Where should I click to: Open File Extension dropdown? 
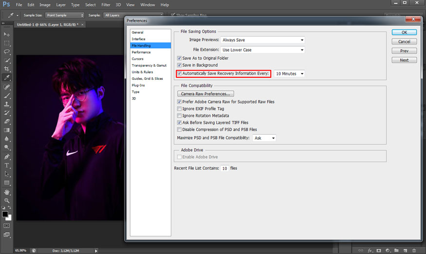[262, 50]
